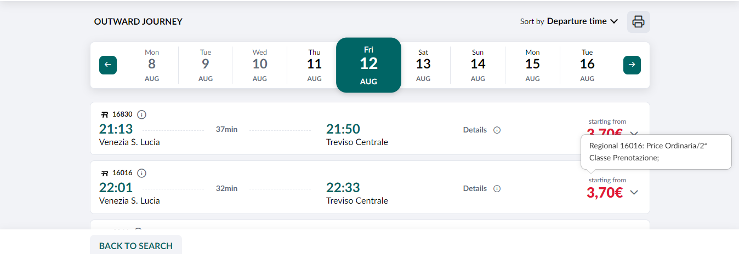Select Sat 13 Aug date tab

(423, 65)
